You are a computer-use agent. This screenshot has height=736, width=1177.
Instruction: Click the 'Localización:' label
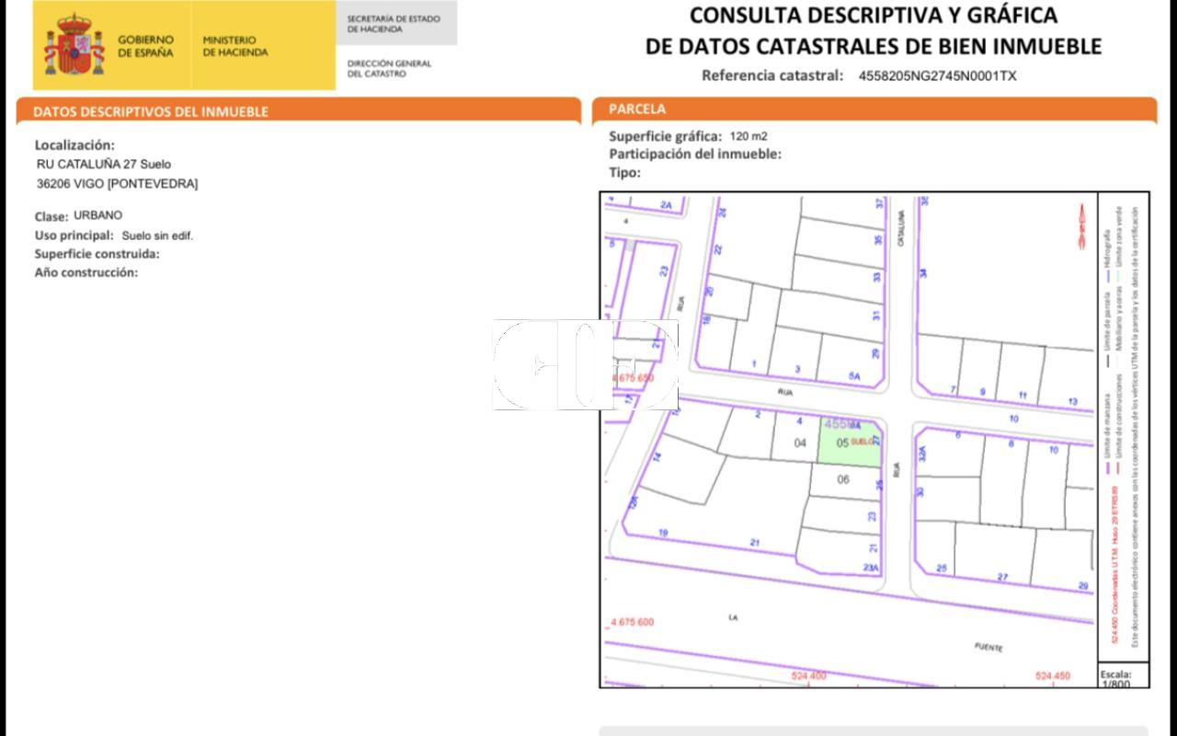(x=74, y=145)
